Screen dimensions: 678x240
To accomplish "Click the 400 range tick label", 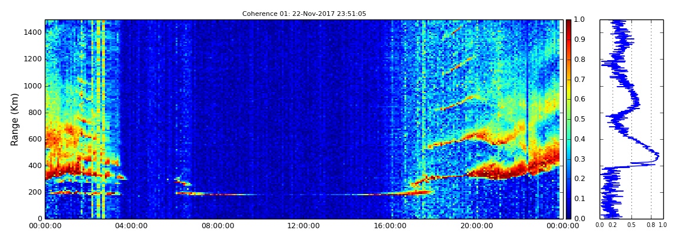I will (35, 166).
